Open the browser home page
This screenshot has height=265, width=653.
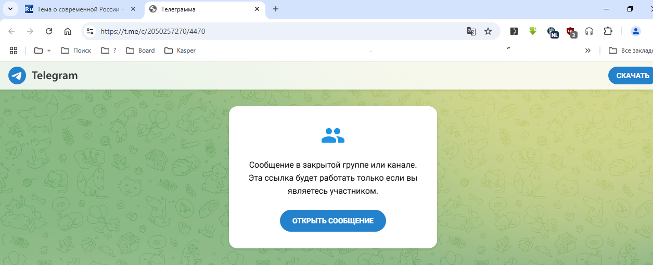pos(68,31)
